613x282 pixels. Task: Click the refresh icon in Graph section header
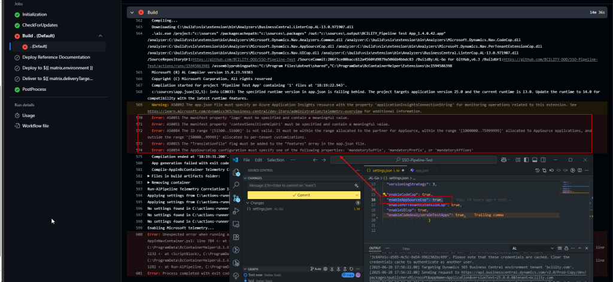(350, 269)
